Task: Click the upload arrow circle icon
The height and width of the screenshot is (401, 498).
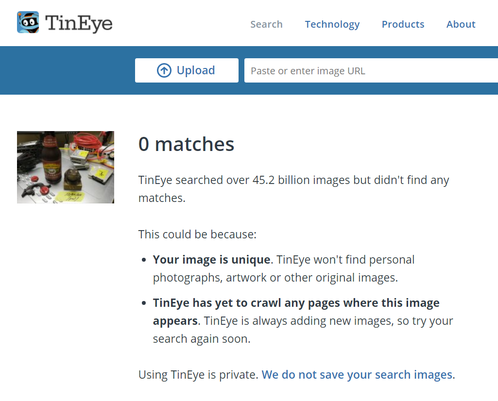Action: (x=164, y=71)
